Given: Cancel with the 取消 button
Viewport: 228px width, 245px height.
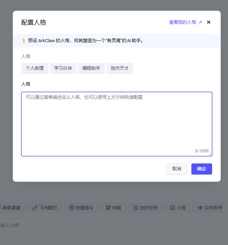Looking at the screenshot, I should click(177, 169).
